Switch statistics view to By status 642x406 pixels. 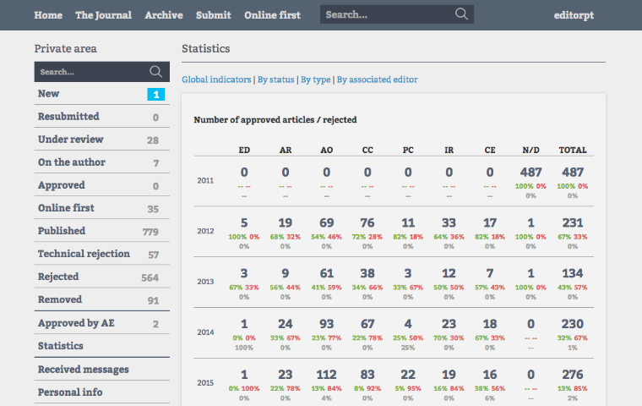point(276,80)
